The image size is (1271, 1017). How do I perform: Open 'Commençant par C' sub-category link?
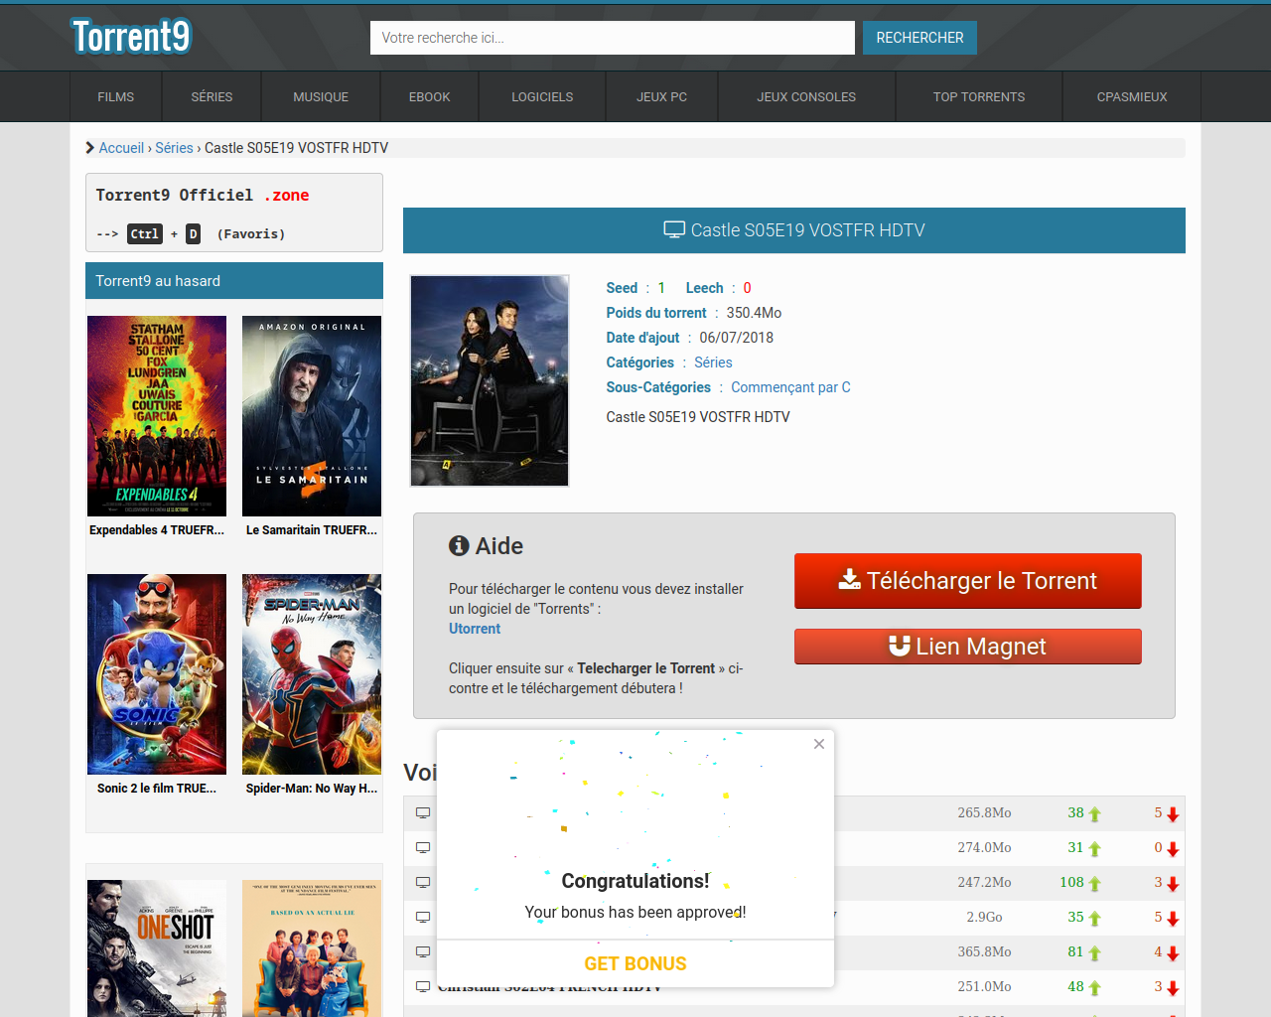tap(790, 387)
